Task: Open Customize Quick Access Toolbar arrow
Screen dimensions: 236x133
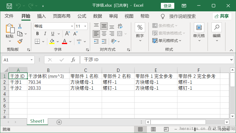Action: (43, 6)
